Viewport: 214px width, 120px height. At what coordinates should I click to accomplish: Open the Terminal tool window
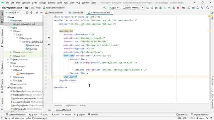(x=93, y=115)
